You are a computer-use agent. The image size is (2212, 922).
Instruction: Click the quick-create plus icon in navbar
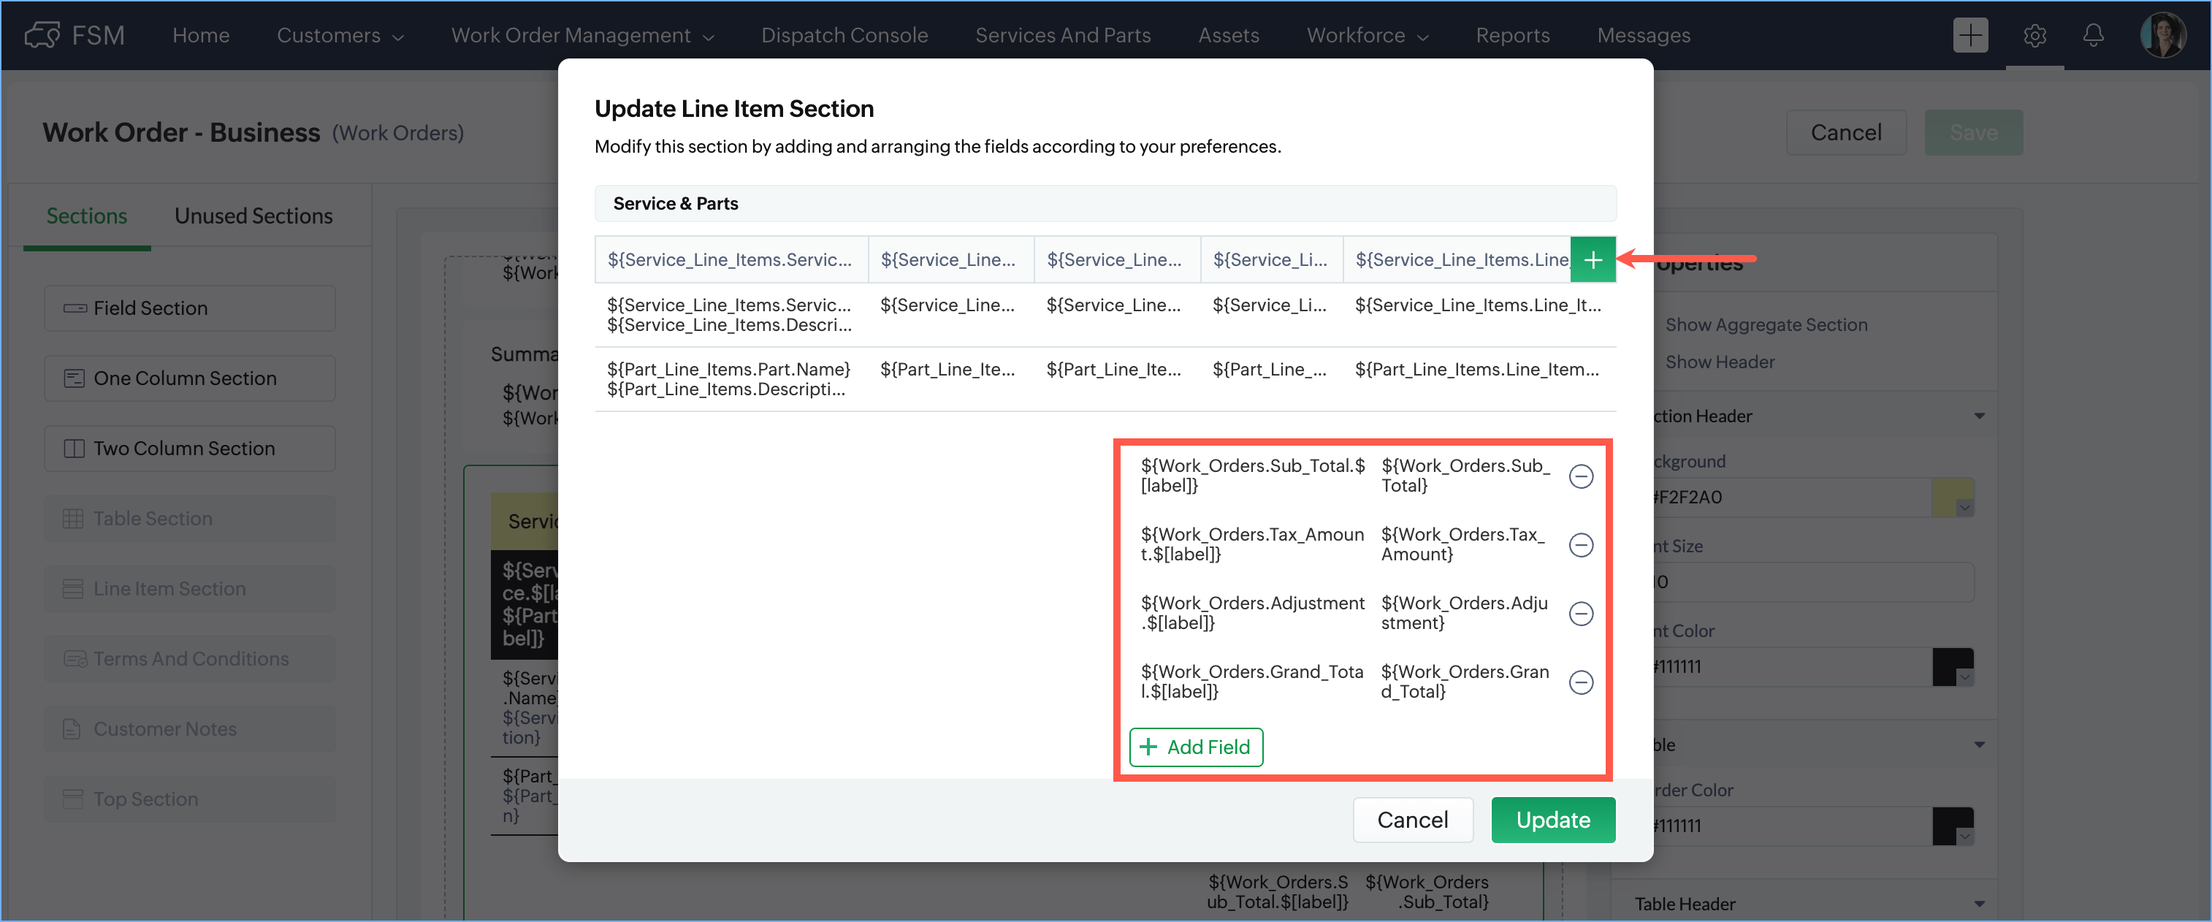click(x=1970, y=36)
